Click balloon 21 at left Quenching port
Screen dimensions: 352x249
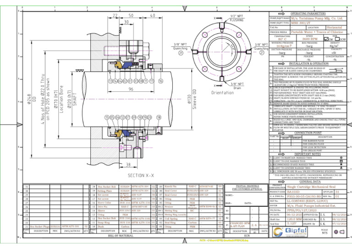pos(181,53)
